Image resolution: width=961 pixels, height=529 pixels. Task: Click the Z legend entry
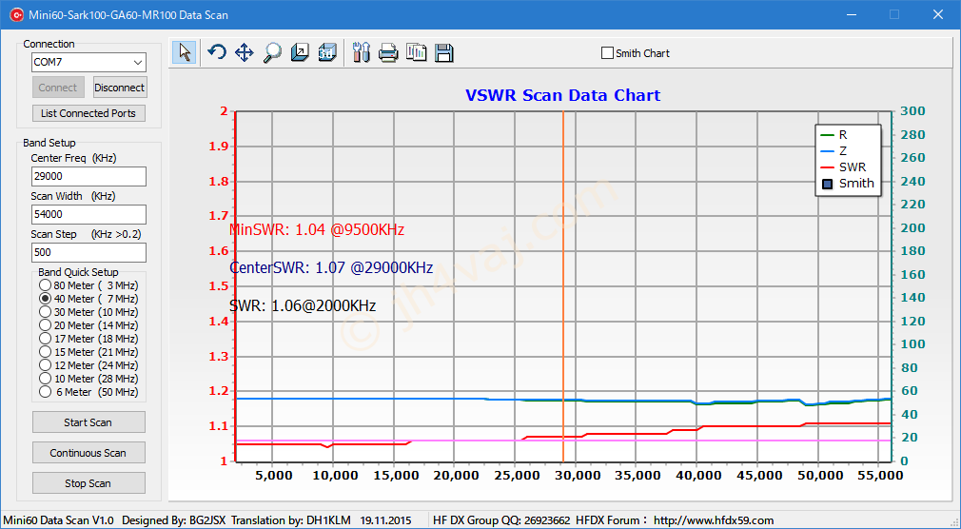point(834,150)
